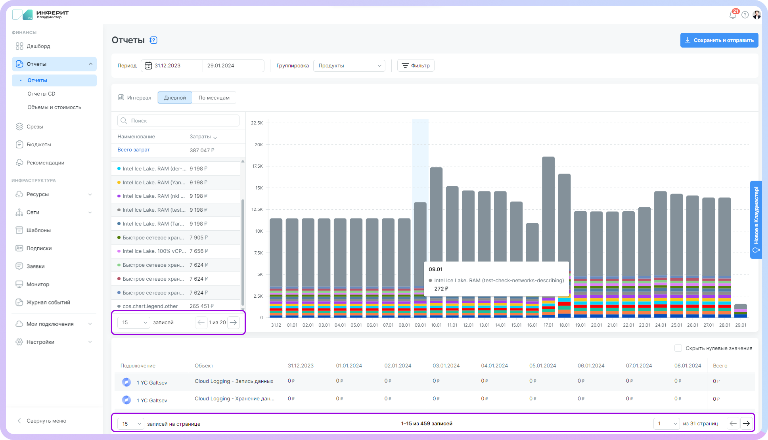Click Сохранить и отправить button
Image resolution: width=768 pixels, height=440 pixels.
[x=719, y=40]
